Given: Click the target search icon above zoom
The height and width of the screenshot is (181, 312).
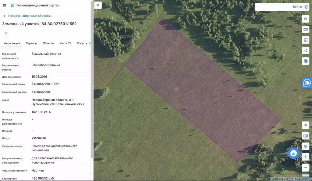Looking at the screenshot, I should (305, 146).
